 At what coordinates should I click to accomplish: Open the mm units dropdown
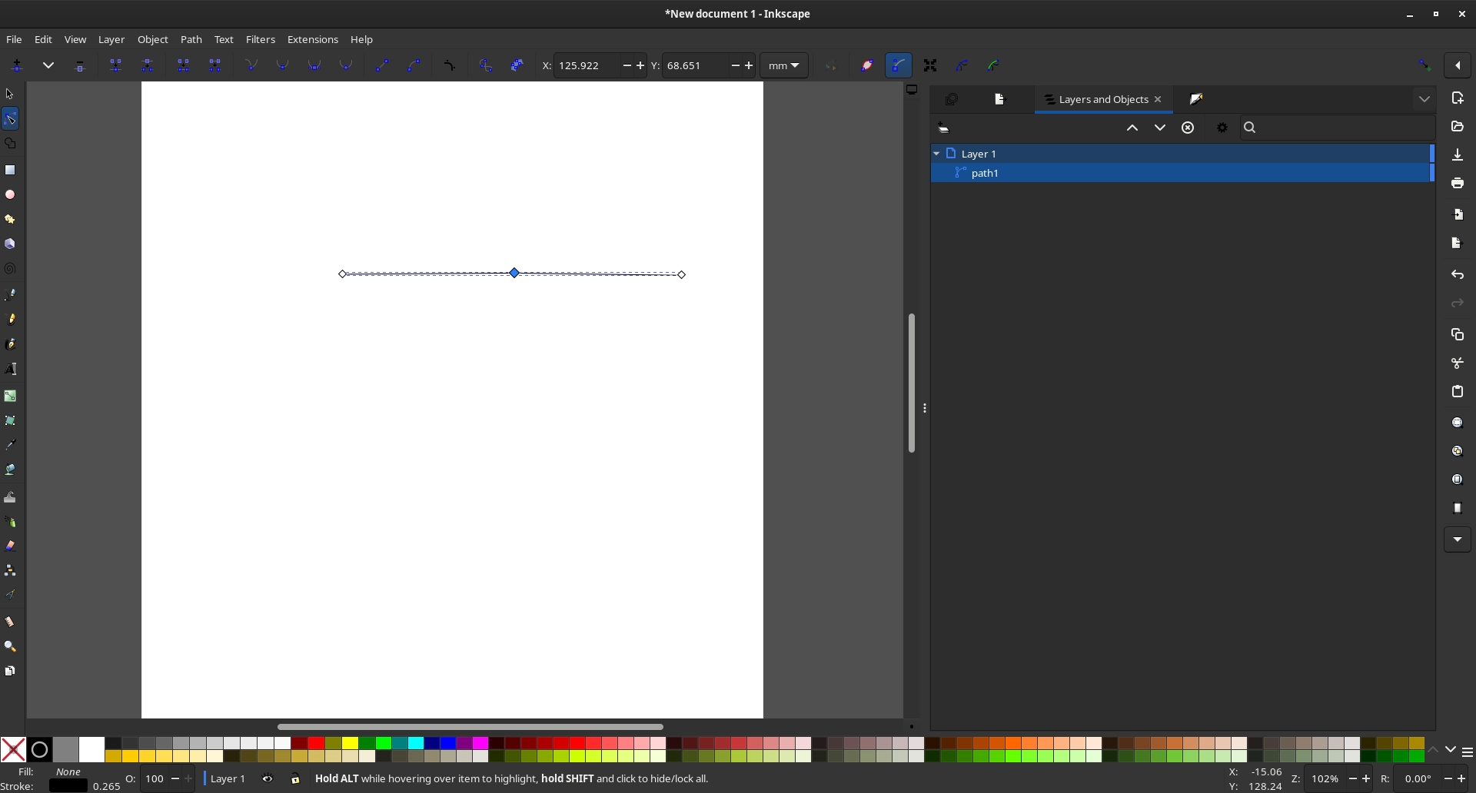[x=784, y=65]
